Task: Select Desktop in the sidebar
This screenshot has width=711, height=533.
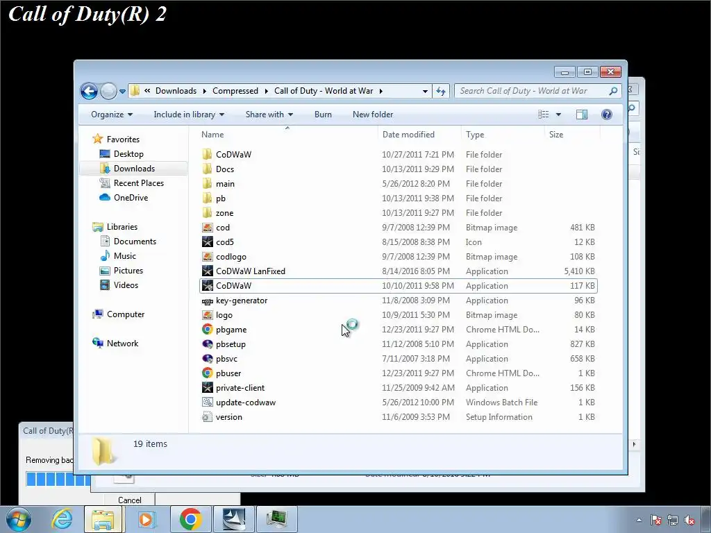Action: [121, 154]
